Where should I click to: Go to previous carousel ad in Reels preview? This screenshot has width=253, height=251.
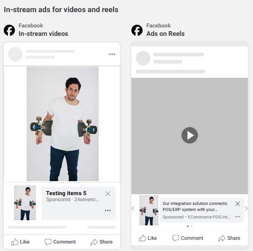[133, 208]
